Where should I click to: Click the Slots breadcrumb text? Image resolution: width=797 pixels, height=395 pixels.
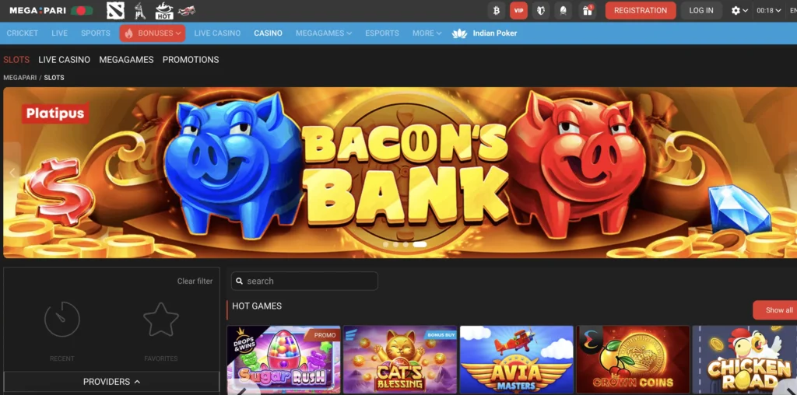(x=54, y=78)
